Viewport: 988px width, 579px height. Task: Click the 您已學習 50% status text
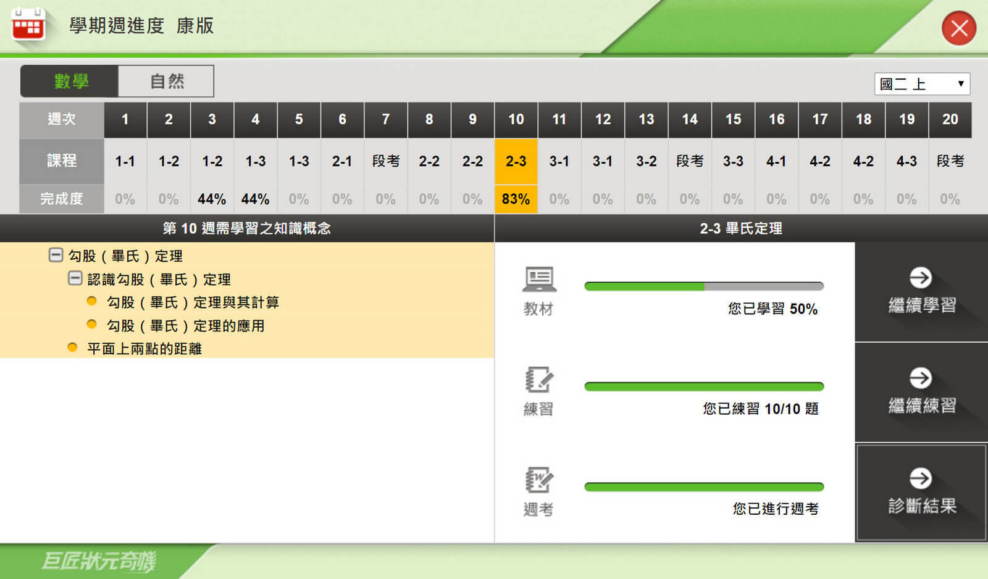(x=772, y=309)
